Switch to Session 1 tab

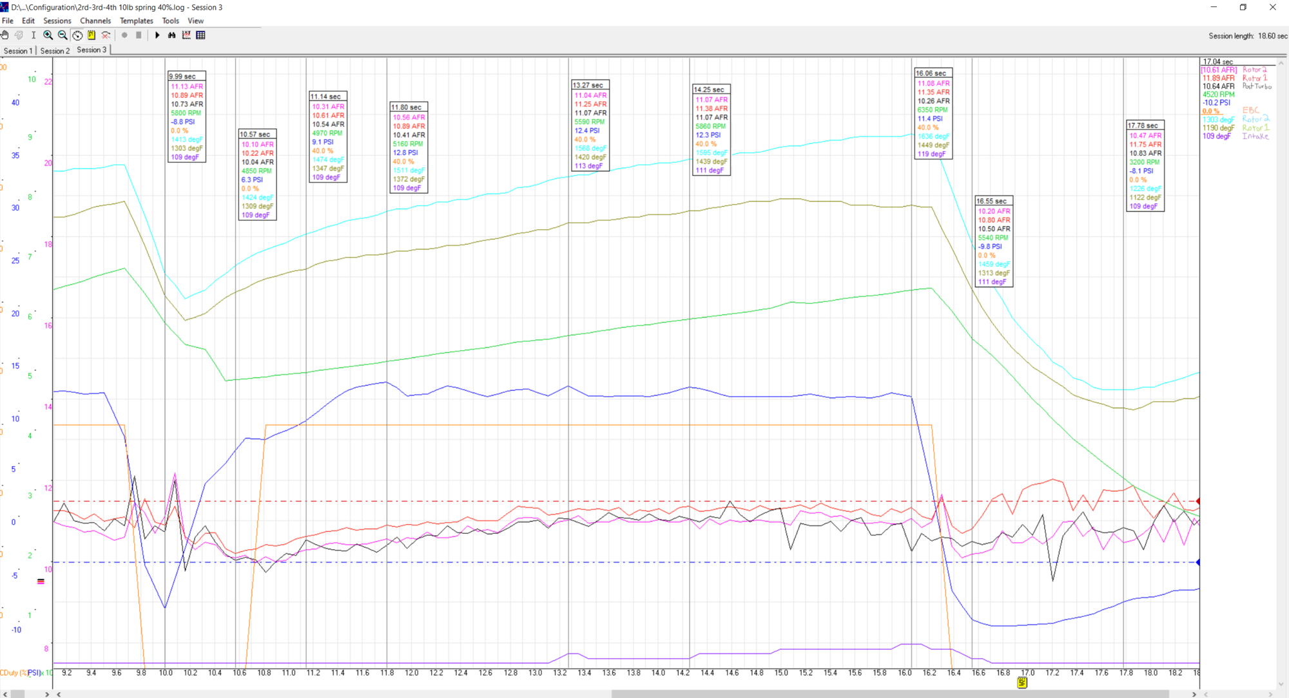(17, 51)
